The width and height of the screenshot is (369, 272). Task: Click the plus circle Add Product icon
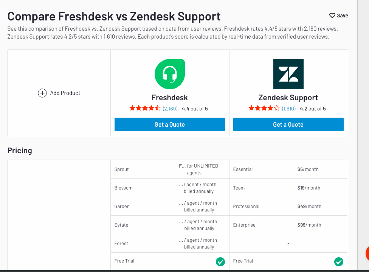(42, 93)
